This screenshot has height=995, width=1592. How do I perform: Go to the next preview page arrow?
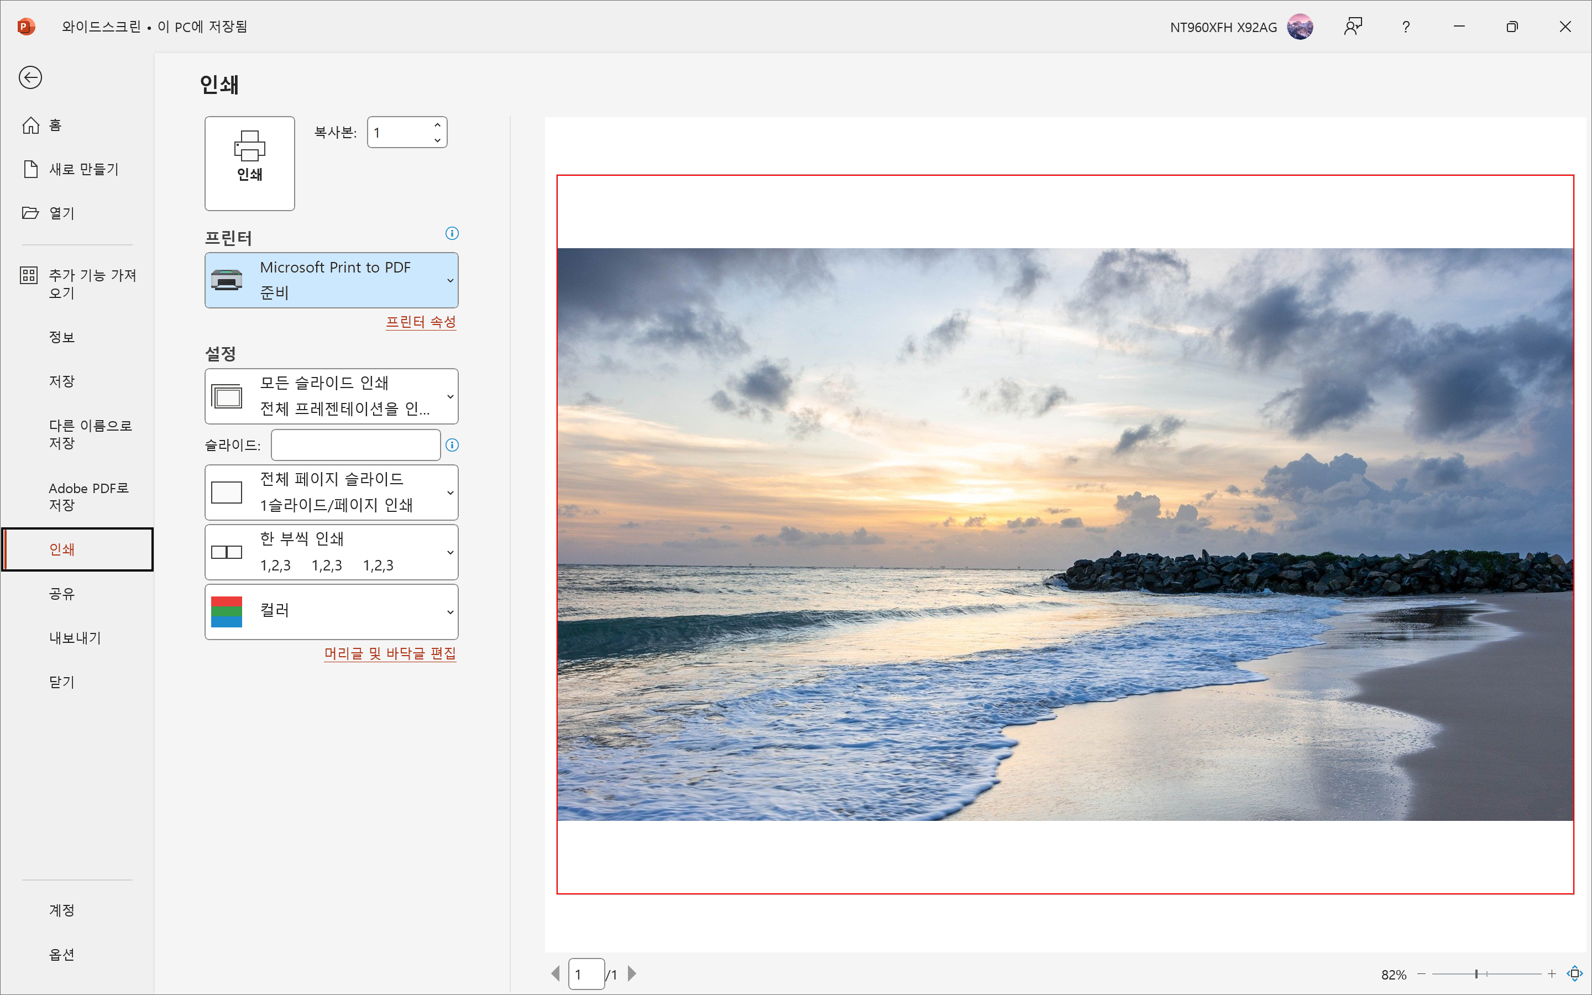pyautogui.click(x=631, y=973)
